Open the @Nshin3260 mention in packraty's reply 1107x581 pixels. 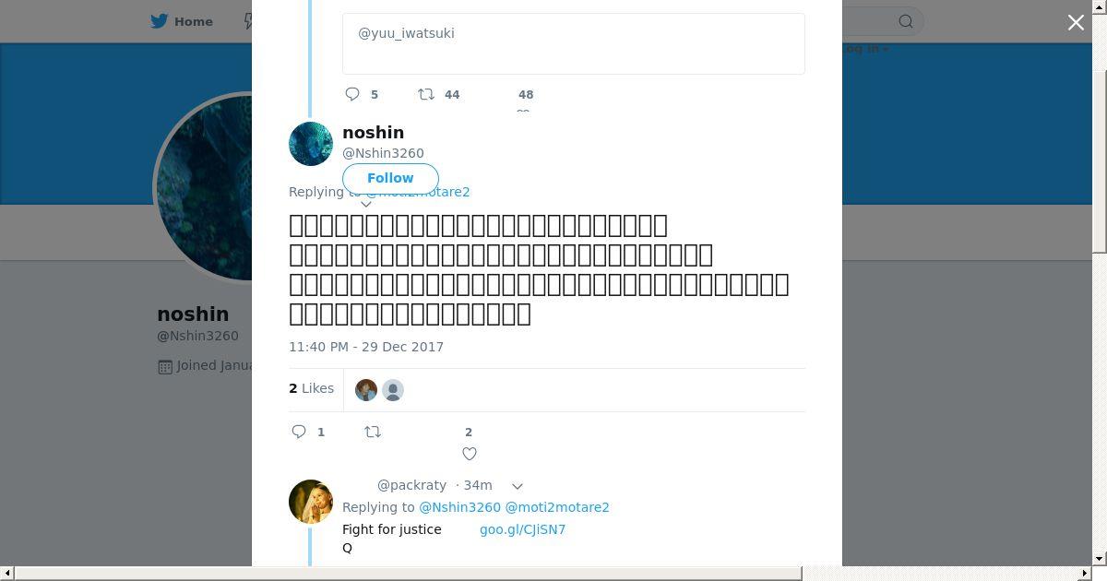pyautogui.click(x=459, y=507)
